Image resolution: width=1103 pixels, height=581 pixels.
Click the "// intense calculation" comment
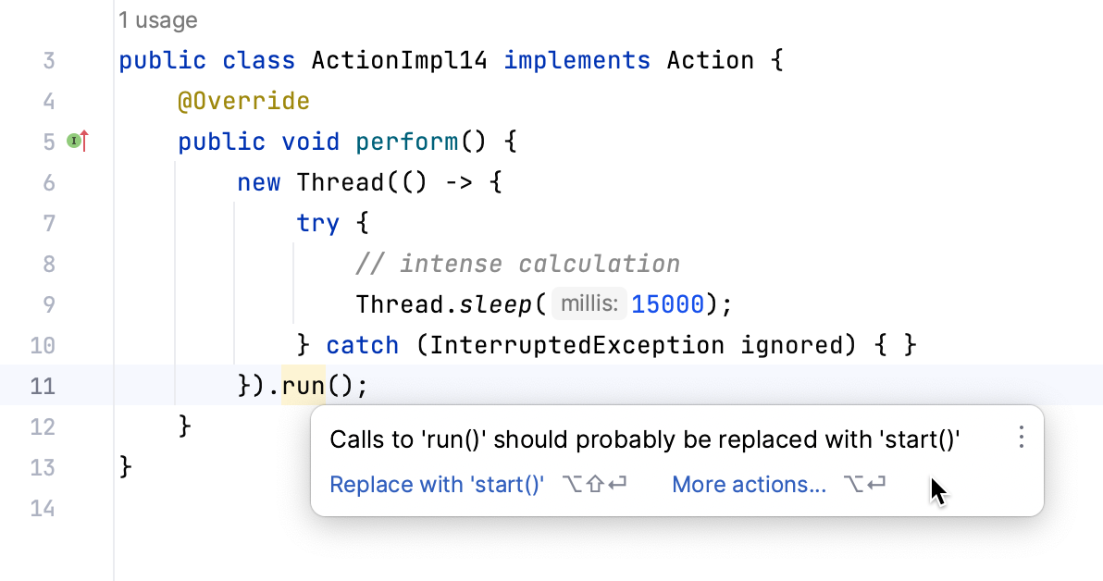click(x=518, y=264)
